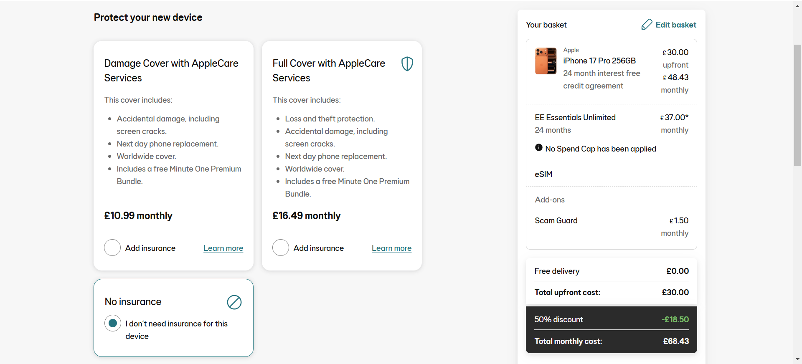This screenshot has width=802, height=364.
Task: Click the page vertical scrollbar thumb
Action: click(797, 104)
